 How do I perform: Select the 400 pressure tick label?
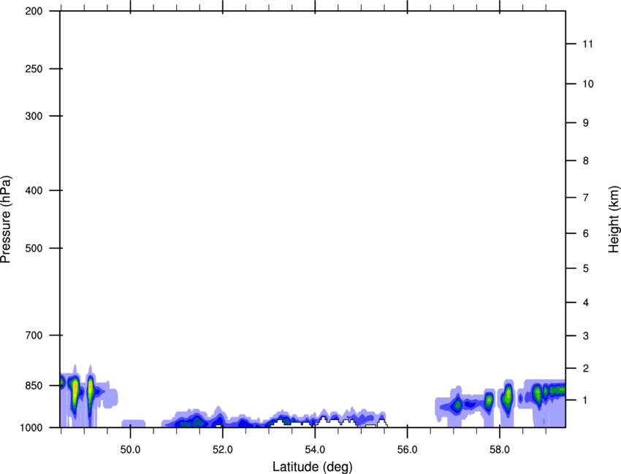coord(34,190)
